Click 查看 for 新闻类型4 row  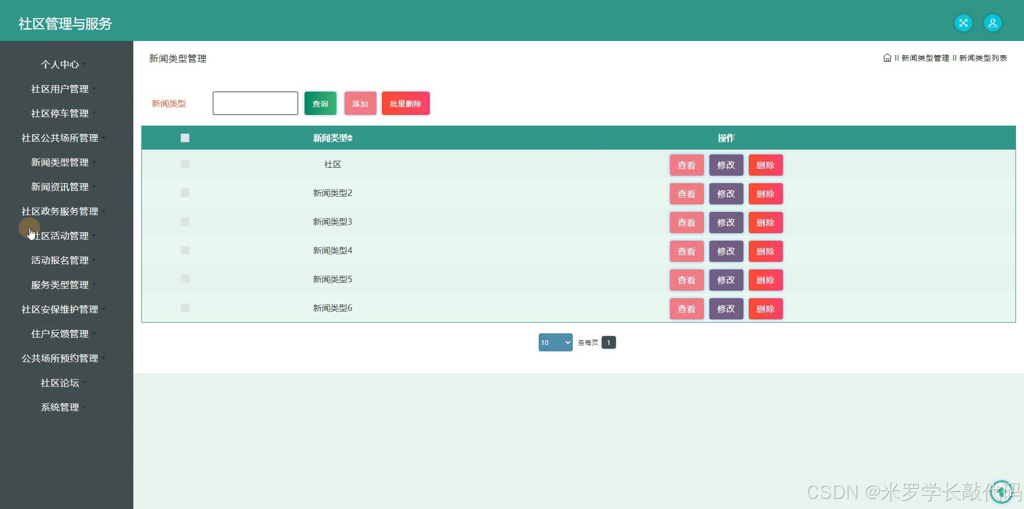687,251
